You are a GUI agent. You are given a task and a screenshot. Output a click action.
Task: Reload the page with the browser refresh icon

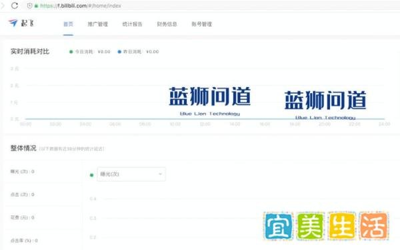click(15, 5)
